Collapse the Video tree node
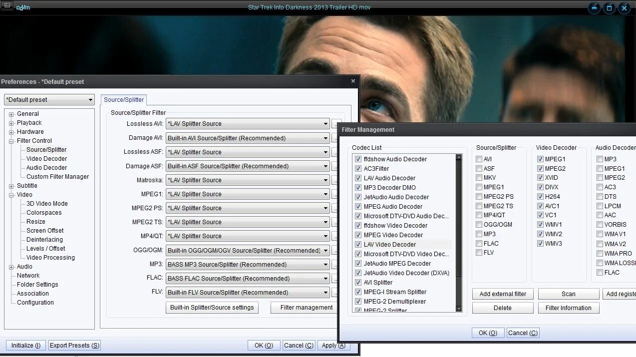Viewport: 636px width, 357px height. pyautogui.click(x=11, y=195)
